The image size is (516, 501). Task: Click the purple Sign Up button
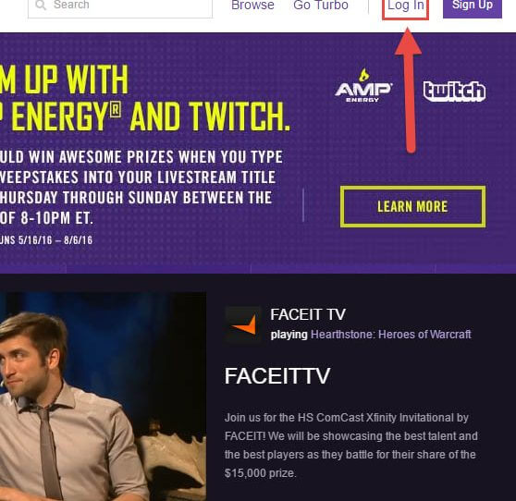click(473, 7)
